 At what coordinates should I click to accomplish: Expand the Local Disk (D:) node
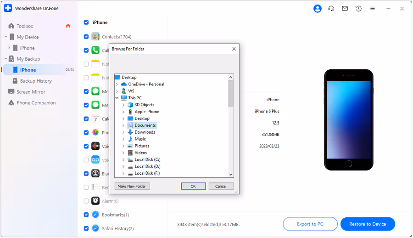pyautogui.click(x=123, y=166)
